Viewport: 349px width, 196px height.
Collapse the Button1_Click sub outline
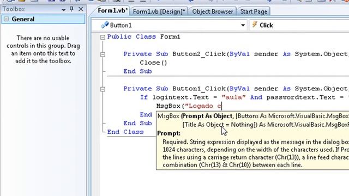[x=103, y=89]
